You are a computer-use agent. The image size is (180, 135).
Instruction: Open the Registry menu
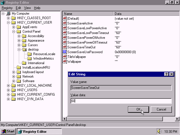click(x=7, y=8)
